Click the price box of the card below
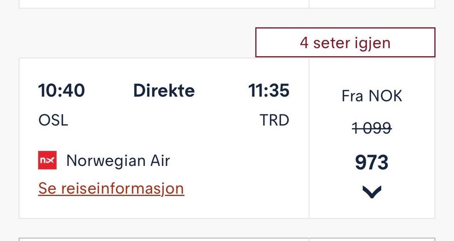 click(x=372, y=240)
